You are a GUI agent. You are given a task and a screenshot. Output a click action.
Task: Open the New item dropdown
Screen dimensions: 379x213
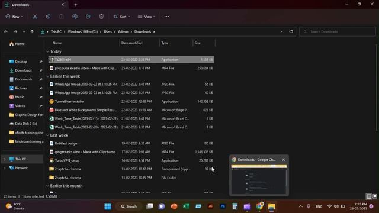click(14, 17)
